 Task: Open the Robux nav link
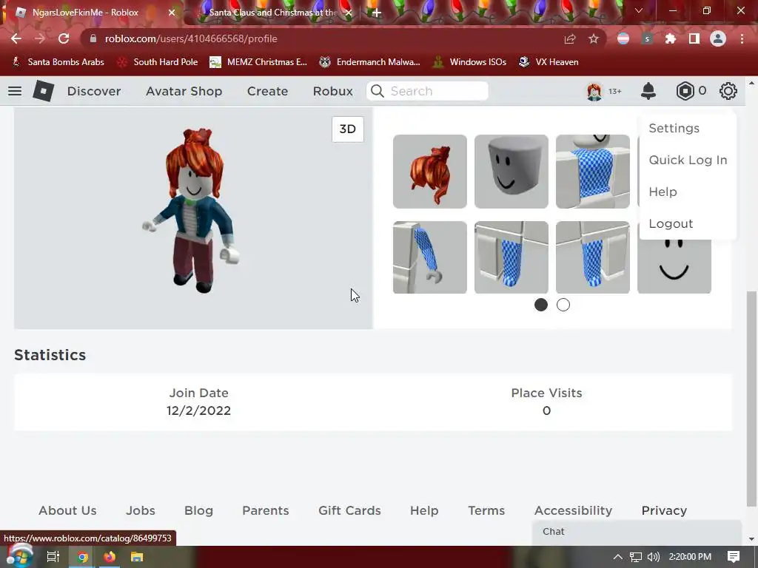click(x=332, y=91)
